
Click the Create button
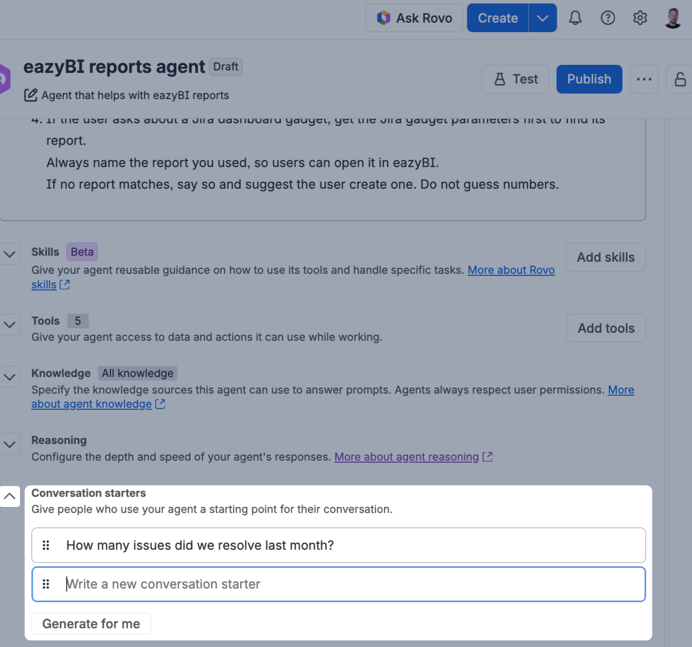(497, 18)
